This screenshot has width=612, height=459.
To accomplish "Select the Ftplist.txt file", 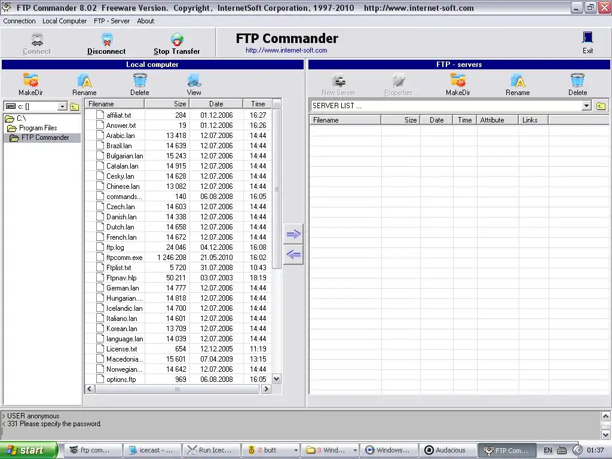I will pyautogui.click(x=119, y=267).
